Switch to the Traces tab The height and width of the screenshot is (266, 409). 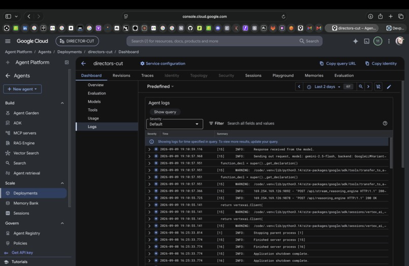147,76
